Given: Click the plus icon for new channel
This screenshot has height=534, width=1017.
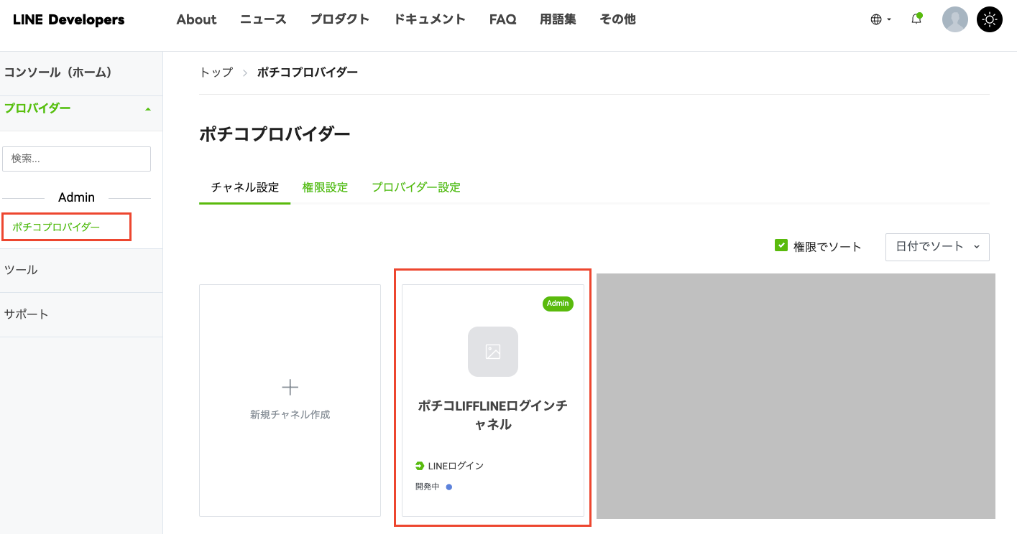Looking at the screenshot, I should (x=290, y=388).
